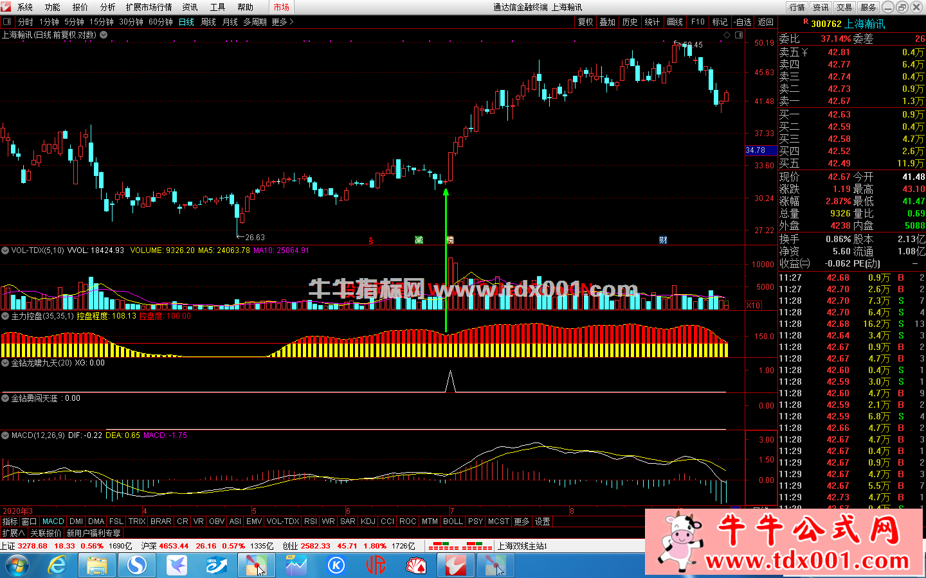Image resolution: width=926 pixels, height=578 pixels.
Task: Switch to 1分钟 chart period
Action: click(49, 22)
